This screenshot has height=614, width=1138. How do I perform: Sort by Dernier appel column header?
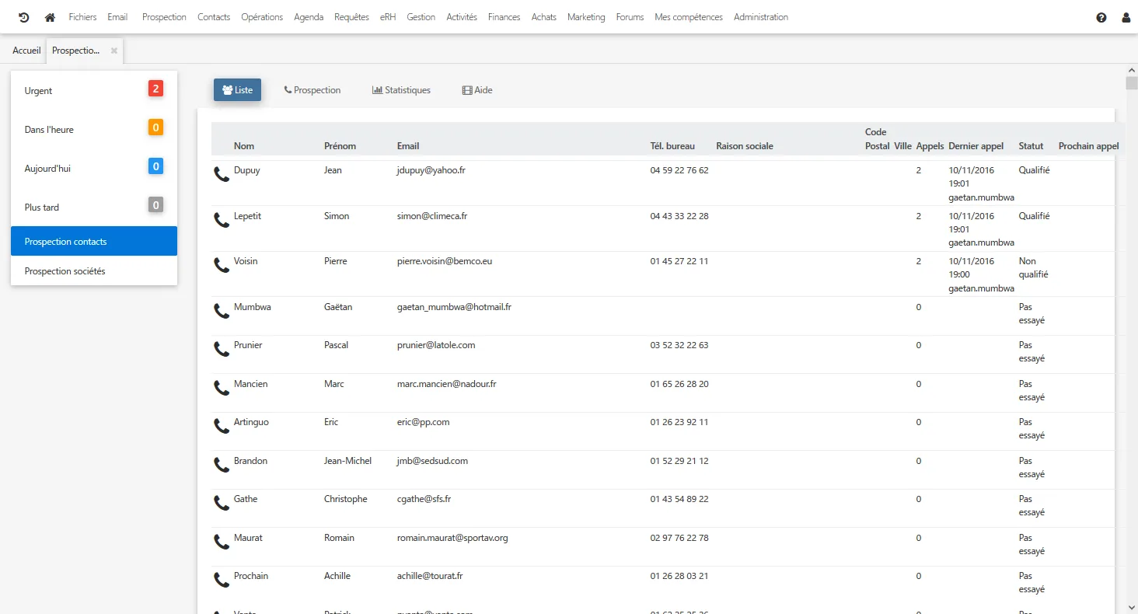coord(976,146)
